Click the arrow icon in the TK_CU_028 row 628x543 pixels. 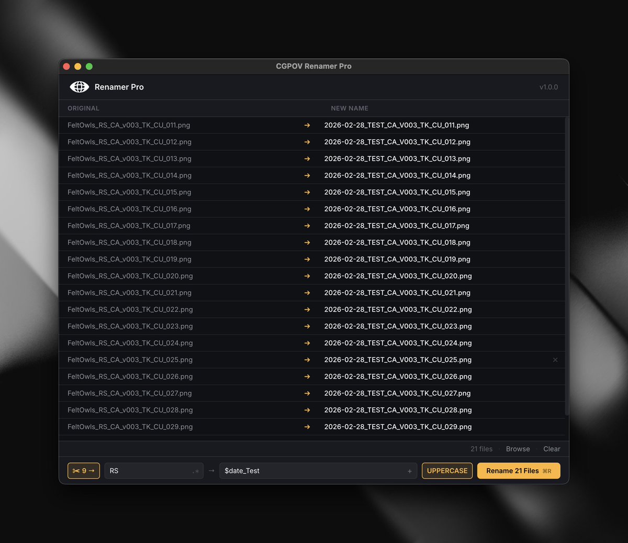[x=307, y=410]
